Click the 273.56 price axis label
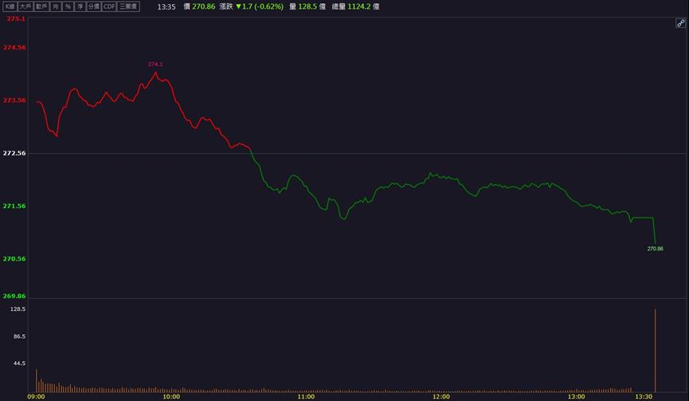 pyautogui.click(x=14, y=100)
